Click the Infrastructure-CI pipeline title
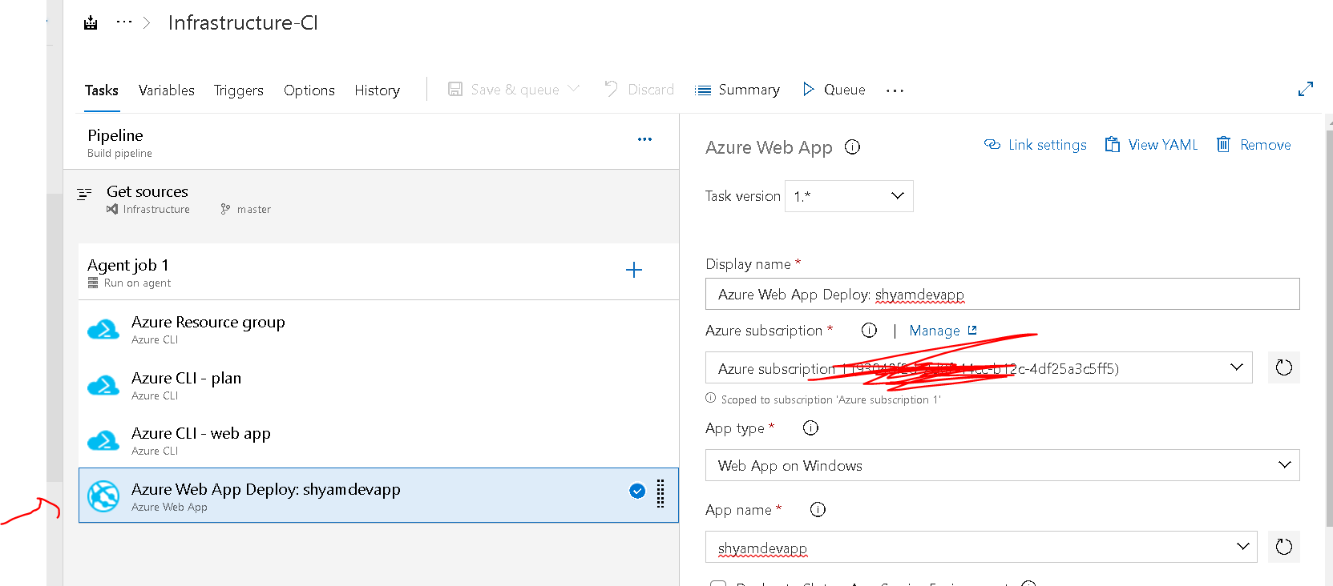 [x=243, y=22]
